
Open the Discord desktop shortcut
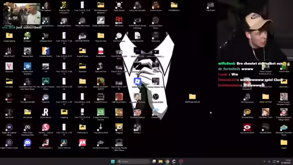click(27, 143)
